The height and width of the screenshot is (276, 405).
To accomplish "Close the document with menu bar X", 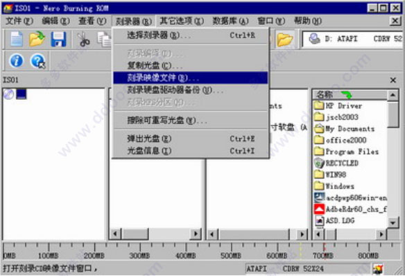I will 395,21.
